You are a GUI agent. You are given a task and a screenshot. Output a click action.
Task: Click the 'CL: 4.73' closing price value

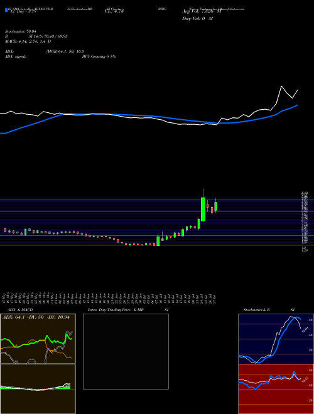(x=114, y=11)
